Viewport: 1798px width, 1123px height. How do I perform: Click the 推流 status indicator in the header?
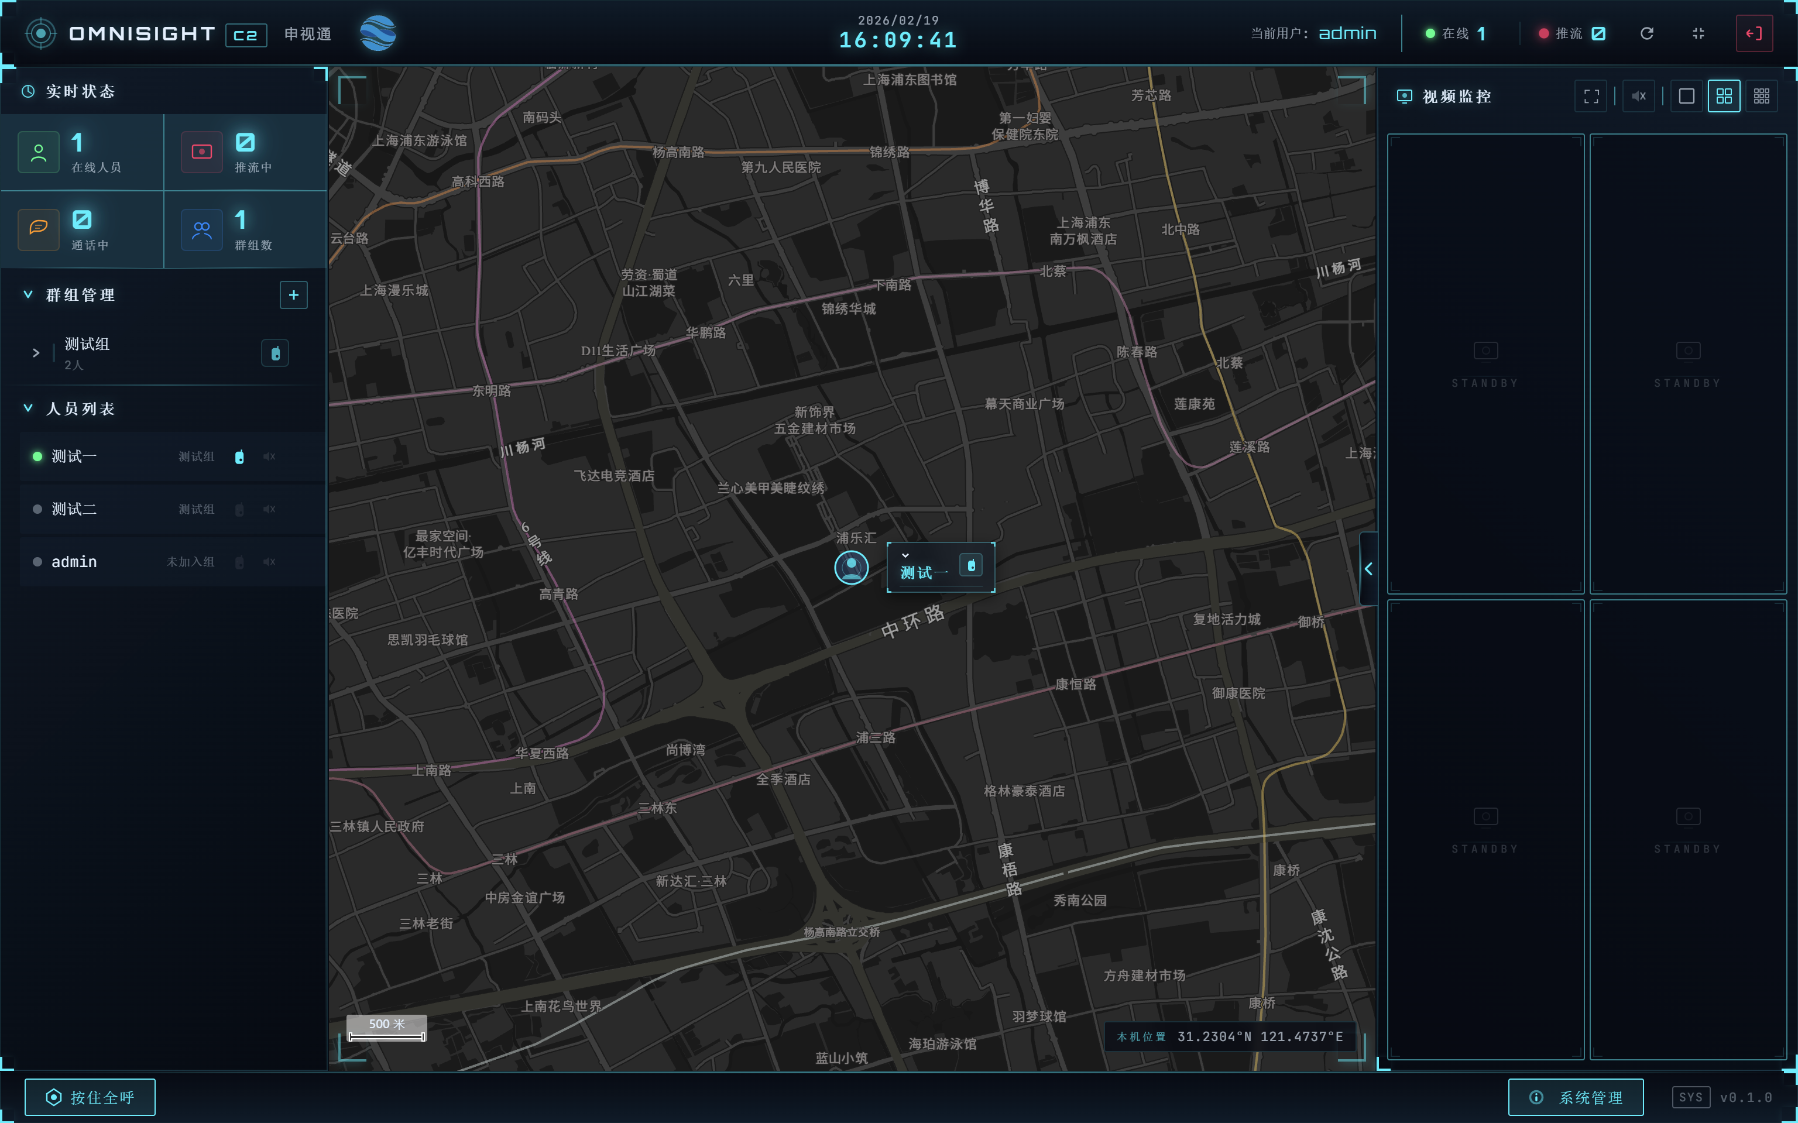click(1572, 33)
